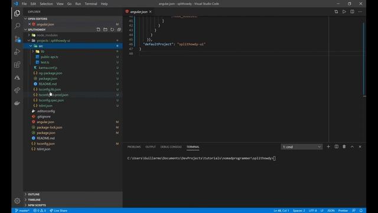
Task: Switch to the Problems panel tab
Action: coord(134,147)
